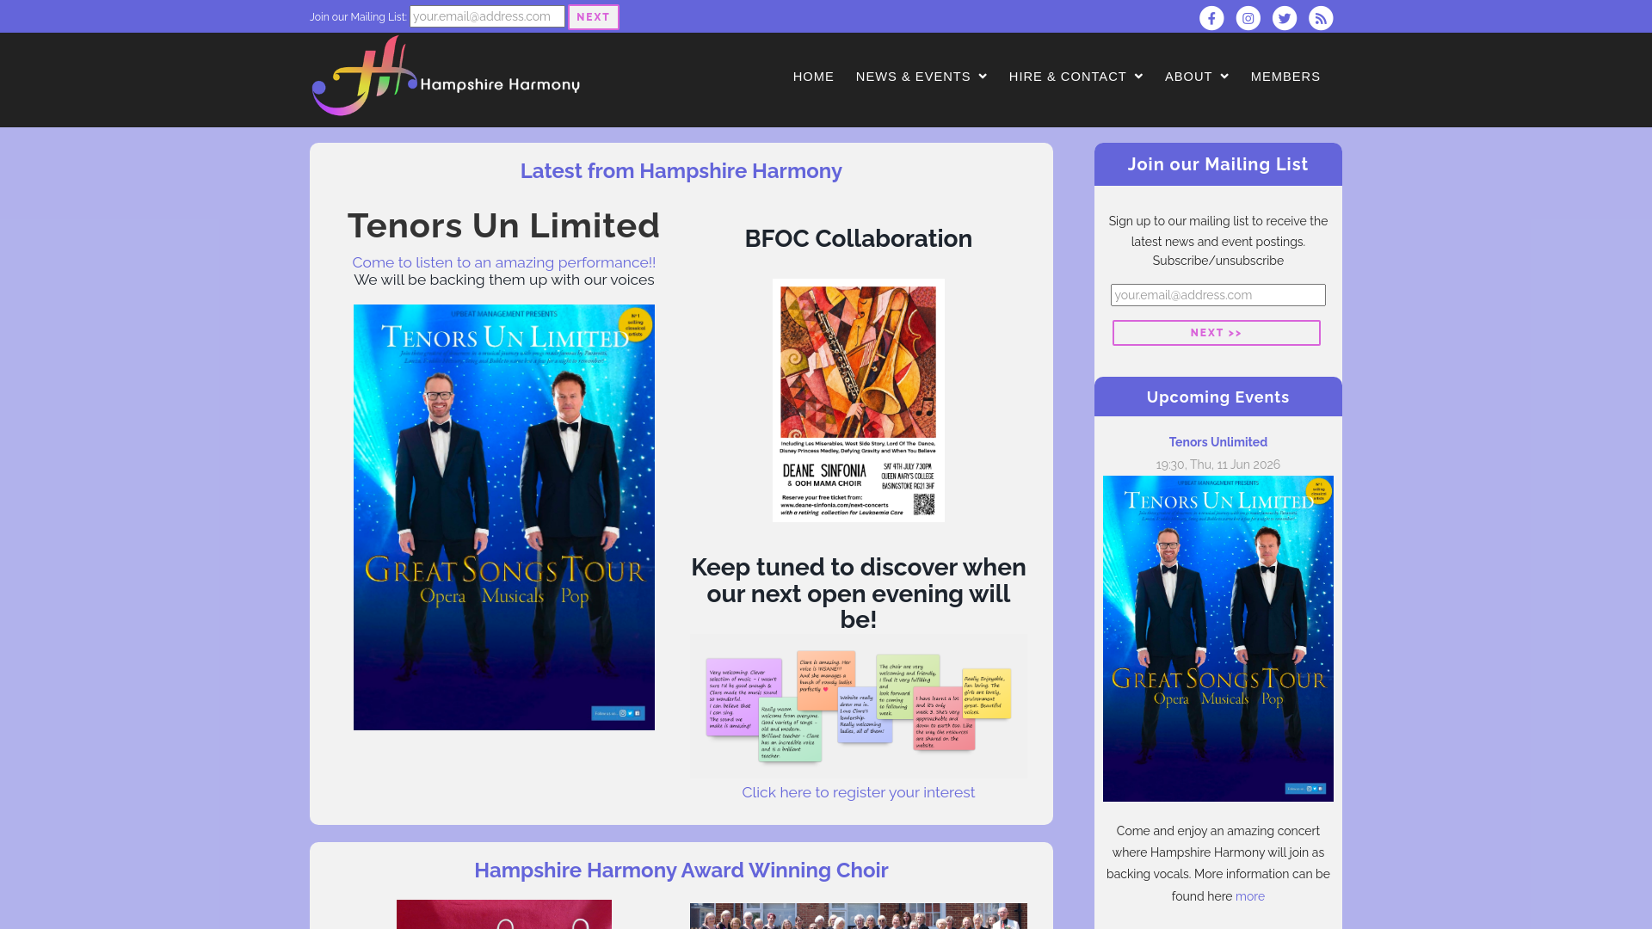Click the 'Tenors Un Limited' heading
Image resolution: width=1652 pixels, height=929 pixels.
tap(503, 225)
